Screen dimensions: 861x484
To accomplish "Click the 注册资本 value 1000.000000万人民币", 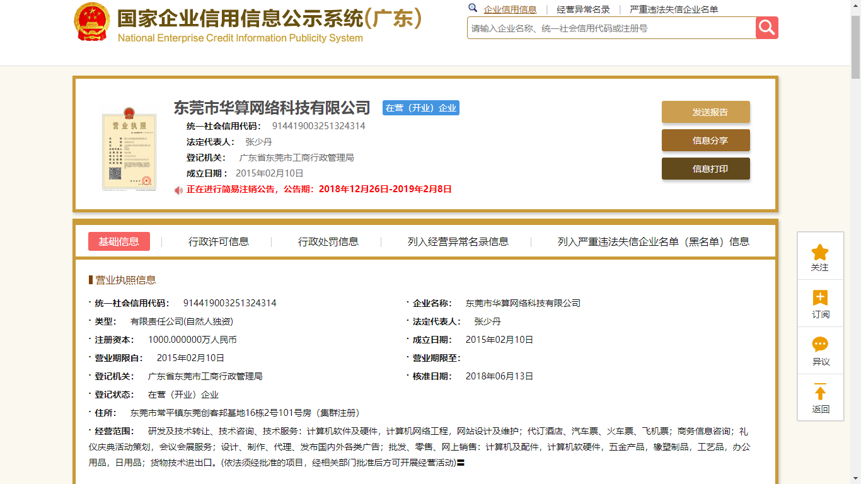I will pos(192,340).
